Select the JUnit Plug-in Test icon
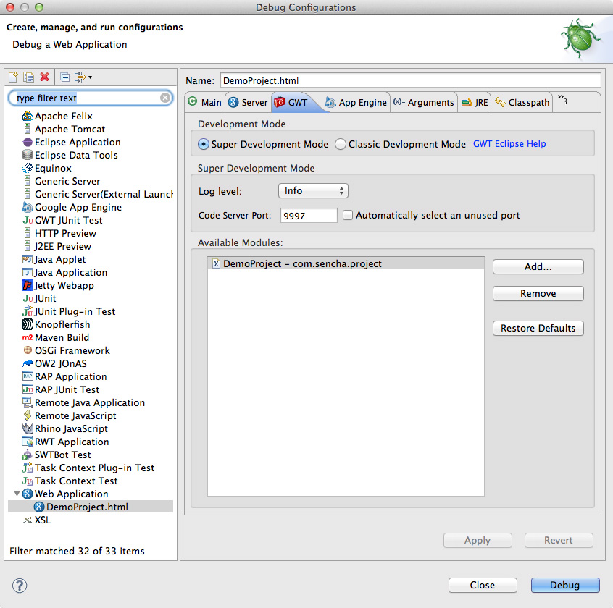This screenshot has width=613, height=608. tap(28, 311)
